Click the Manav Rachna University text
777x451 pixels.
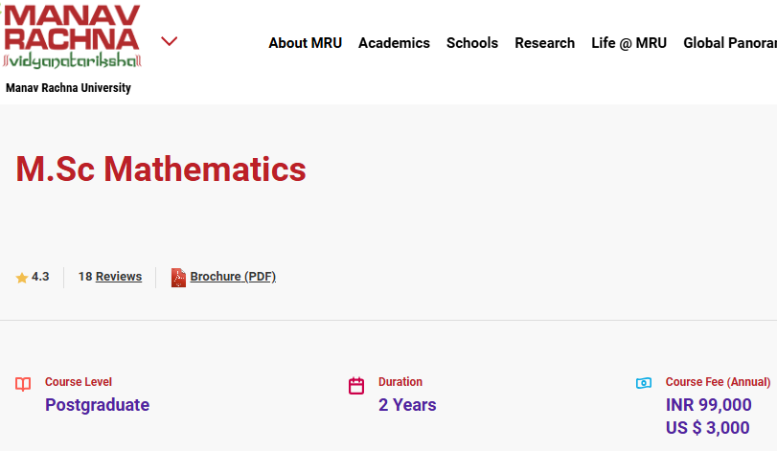(x=68, y=88)
